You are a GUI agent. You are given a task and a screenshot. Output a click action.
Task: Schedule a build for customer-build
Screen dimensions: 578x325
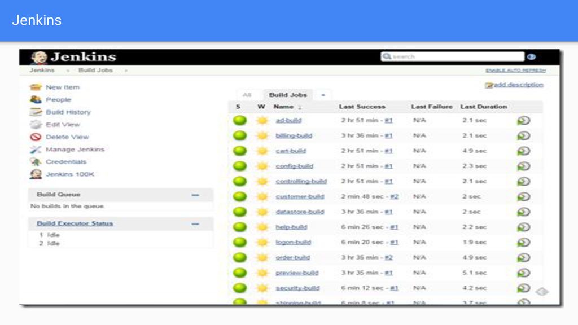[x=523, y=197]
